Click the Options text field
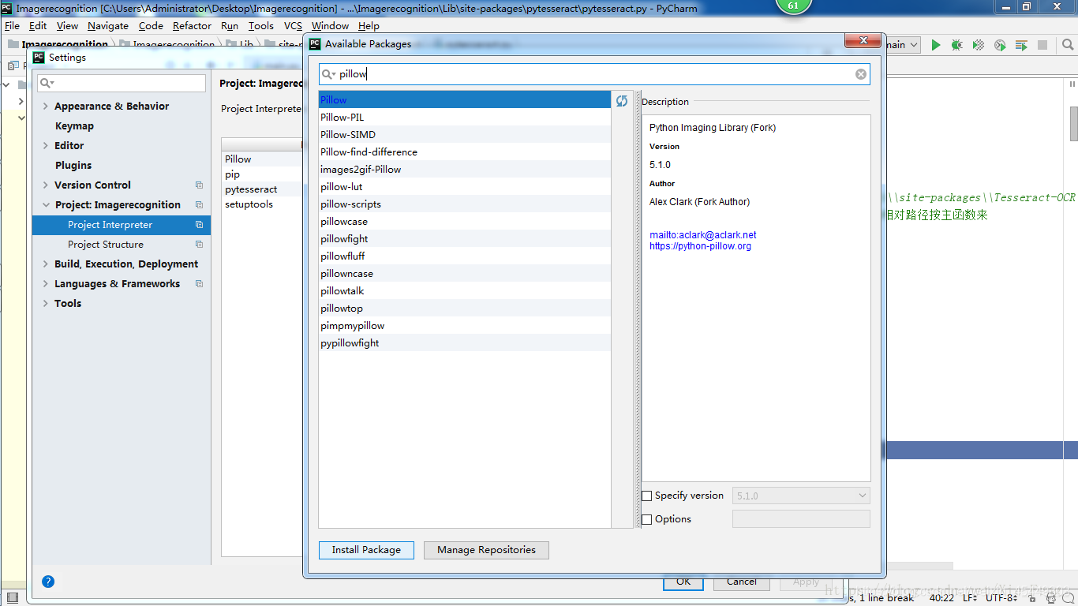Screen dimensions: 1078x606 click(x=801, y=519)
